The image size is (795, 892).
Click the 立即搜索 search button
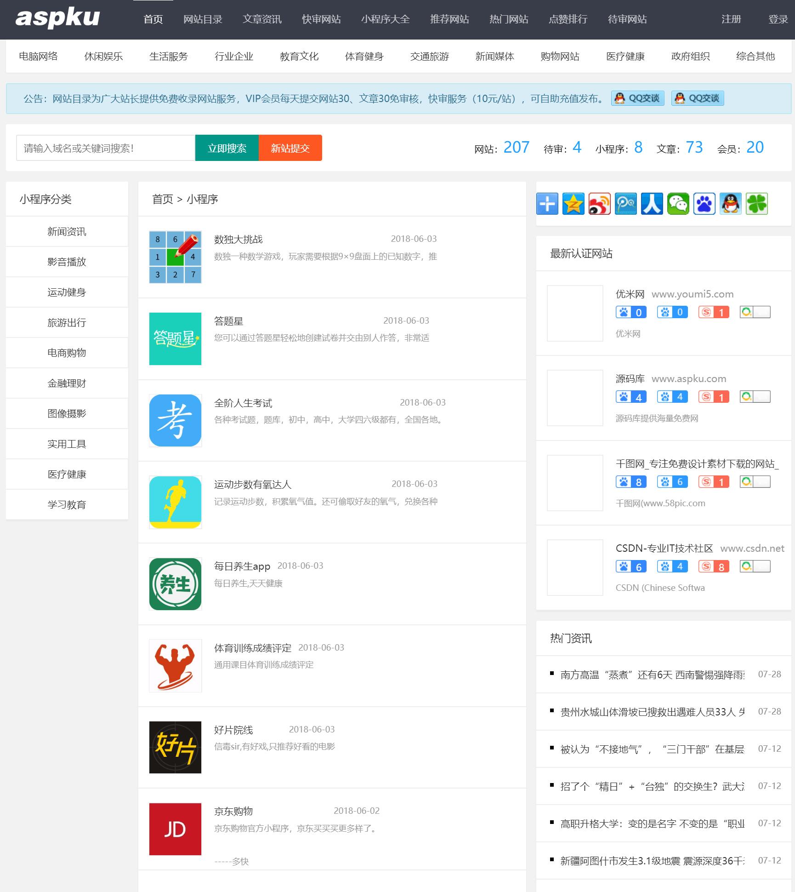(x=227, y=148)
